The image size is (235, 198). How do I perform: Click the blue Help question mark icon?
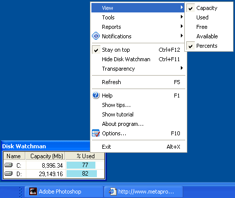(x=96, y=96)
